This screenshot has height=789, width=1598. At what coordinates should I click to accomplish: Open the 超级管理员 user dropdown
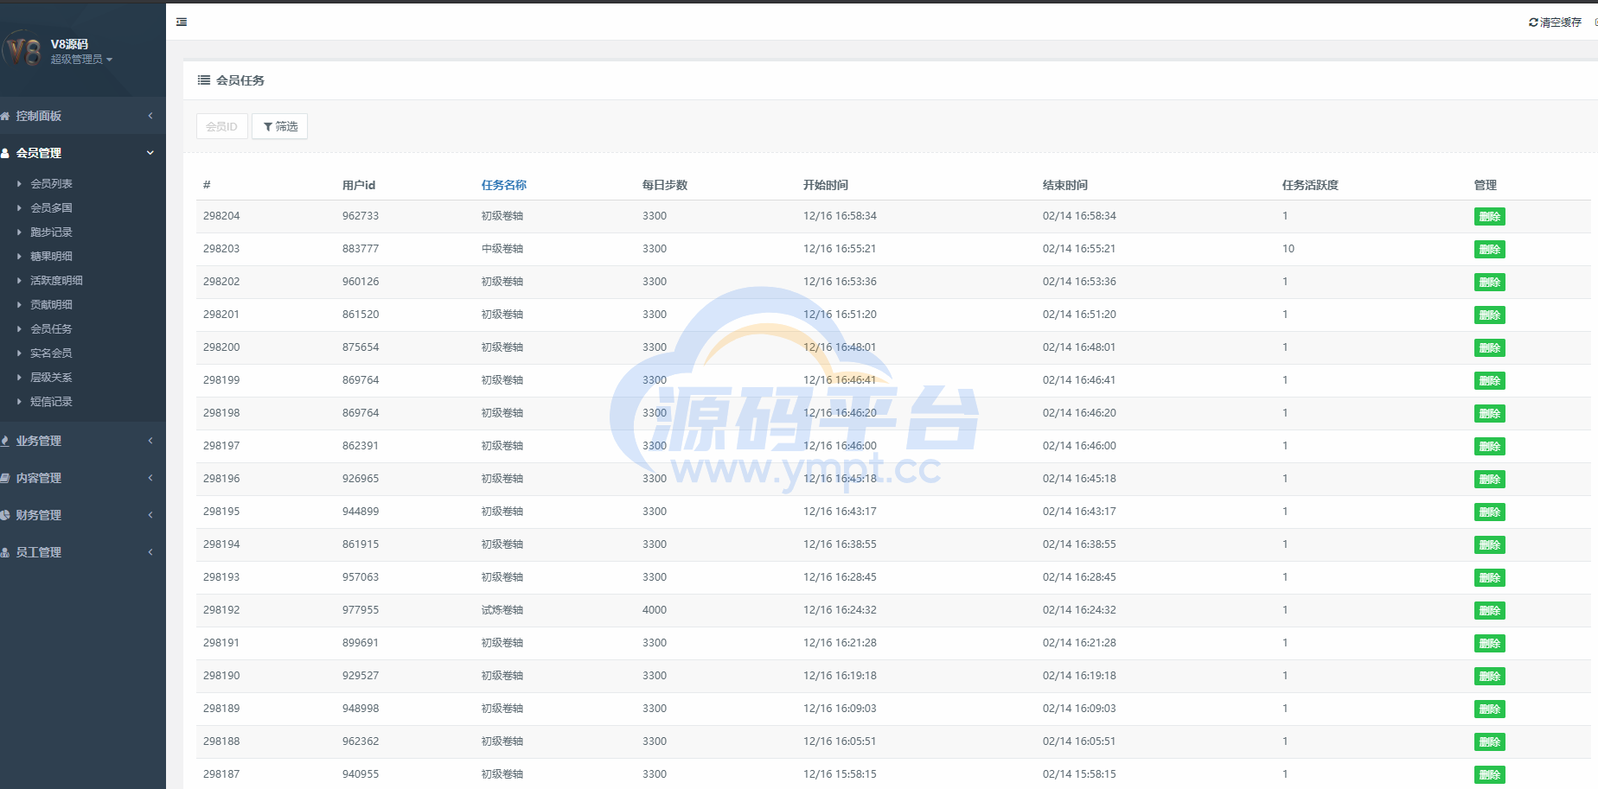pyautogui.click(x=81, y=60)
